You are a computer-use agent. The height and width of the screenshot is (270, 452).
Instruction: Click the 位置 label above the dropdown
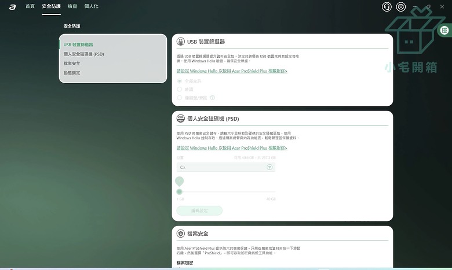180,158
